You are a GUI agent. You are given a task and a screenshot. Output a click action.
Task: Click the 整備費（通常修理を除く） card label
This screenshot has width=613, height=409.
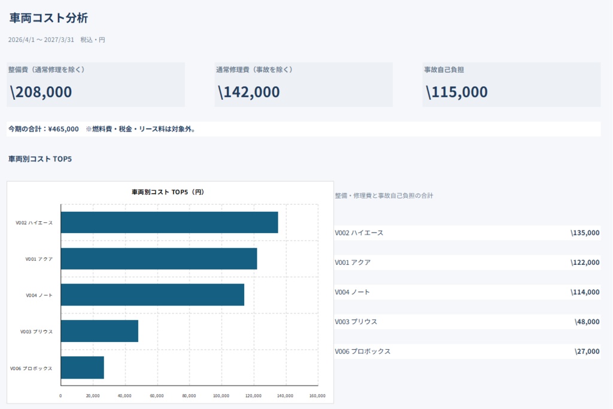coord(47,70)
